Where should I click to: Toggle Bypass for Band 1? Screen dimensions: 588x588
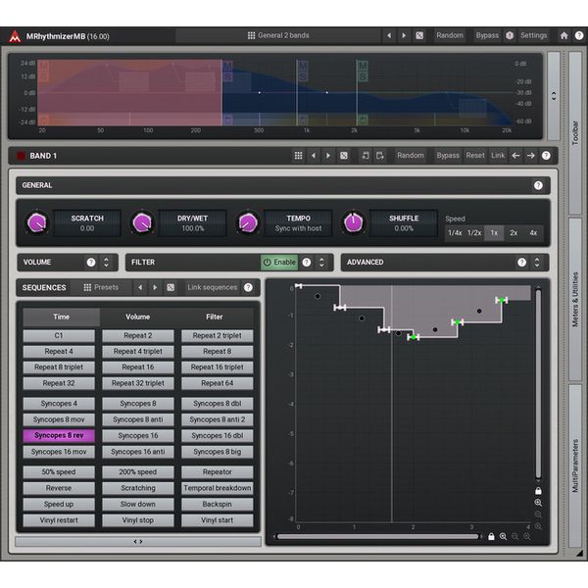(448, 156)
